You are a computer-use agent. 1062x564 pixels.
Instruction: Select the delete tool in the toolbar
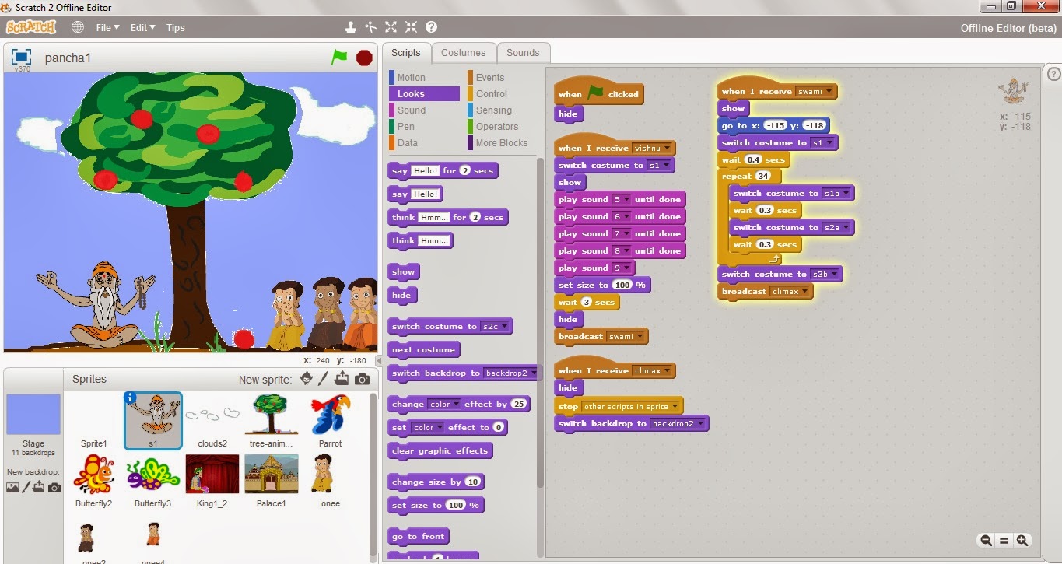pyautogui.click(x=370, y=26)
